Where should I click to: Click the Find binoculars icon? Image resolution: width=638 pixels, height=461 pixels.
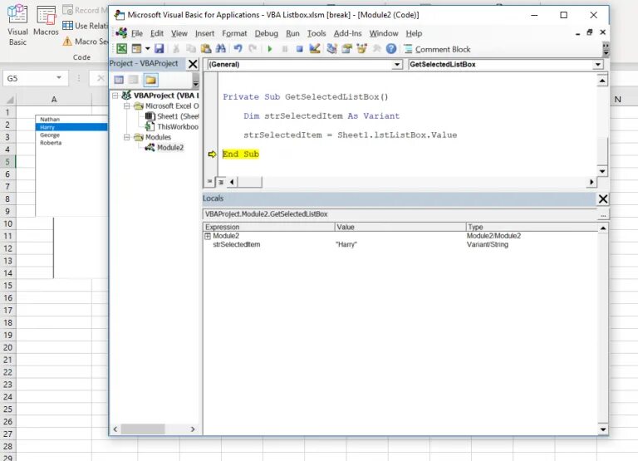tap(221, 49)
